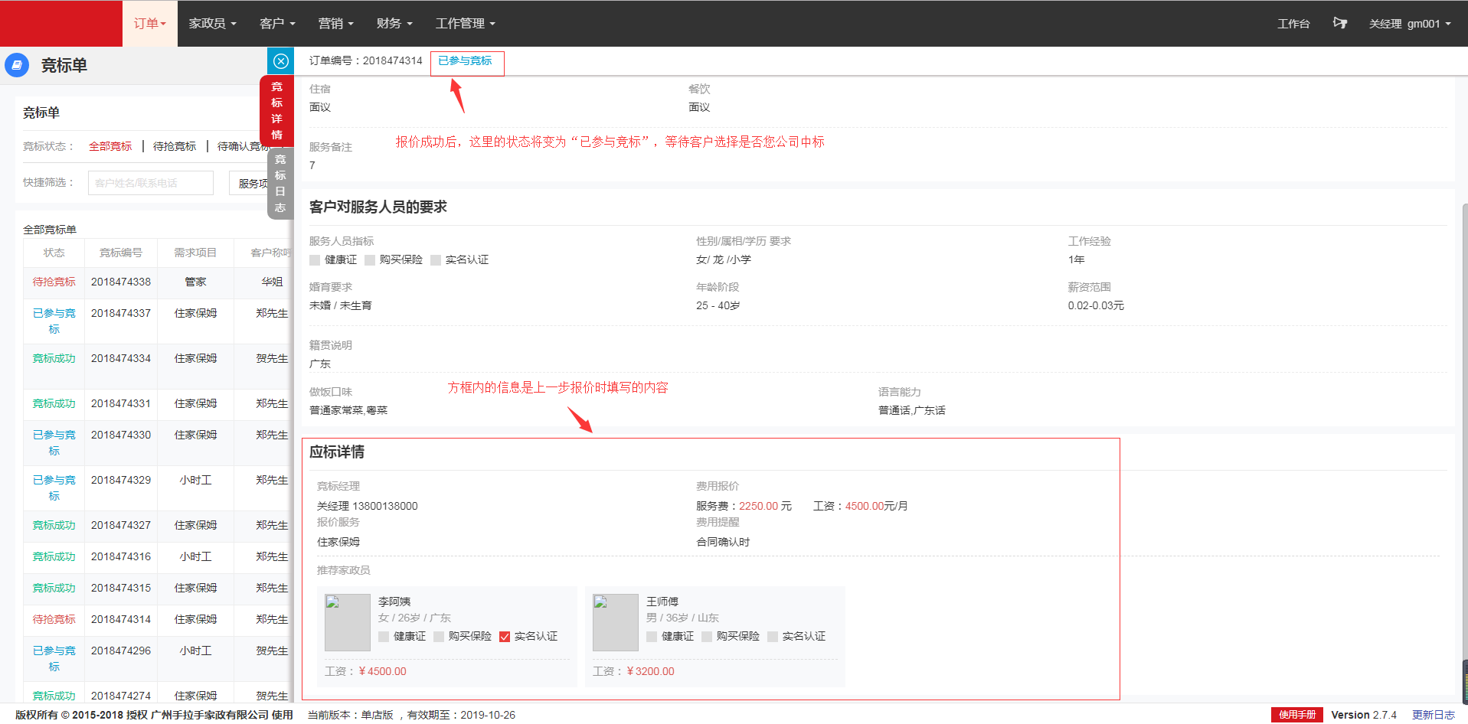Expand the 财务 menu
Viewport: 1468px width, 724px height.
coord(394,24)
